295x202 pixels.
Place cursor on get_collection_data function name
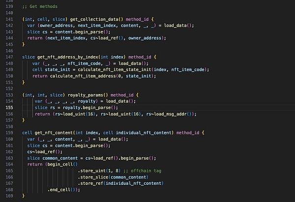point(94,19)
